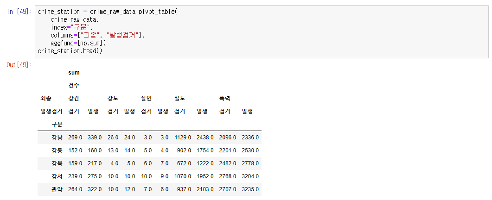Click the 2336.0 cell in 강남 row
492x200 pixels.
(x=250, y=137)
